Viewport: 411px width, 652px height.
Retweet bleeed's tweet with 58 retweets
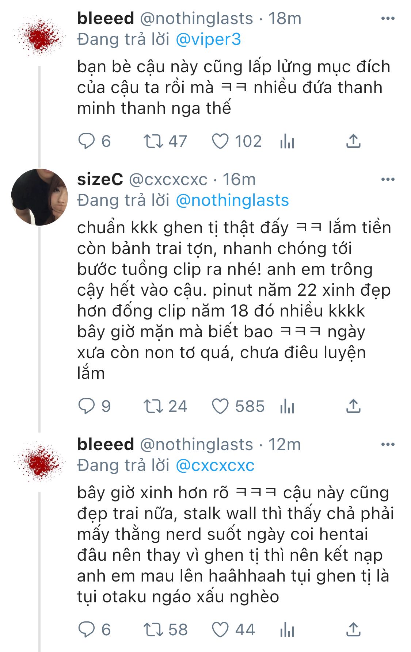pos(153,630)
